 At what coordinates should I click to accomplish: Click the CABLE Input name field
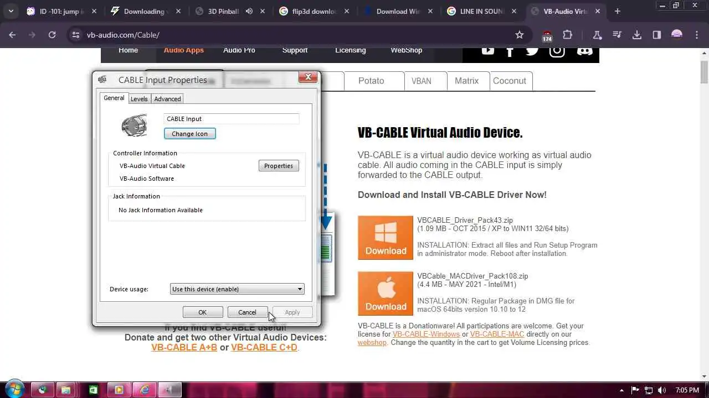[x=232, y=119]
